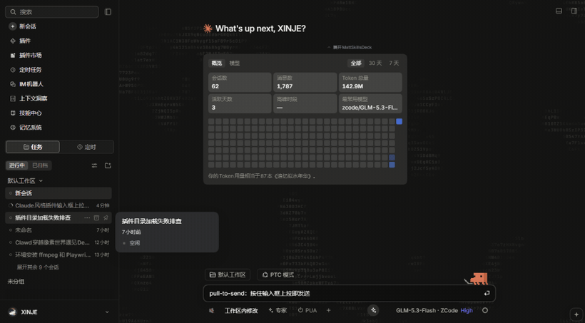Expand 展开 MattSkillsDeck
The width and height of the screenshot is (585, 323).
click(x=350, y=47)
